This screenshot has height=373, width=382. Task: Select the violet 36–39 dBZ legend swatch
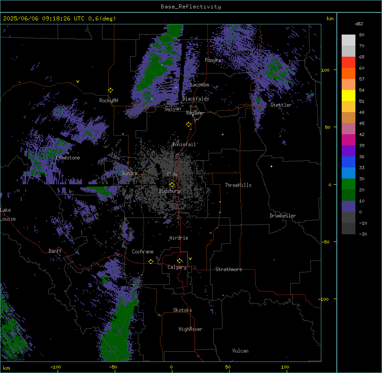[x=348, y=151]
